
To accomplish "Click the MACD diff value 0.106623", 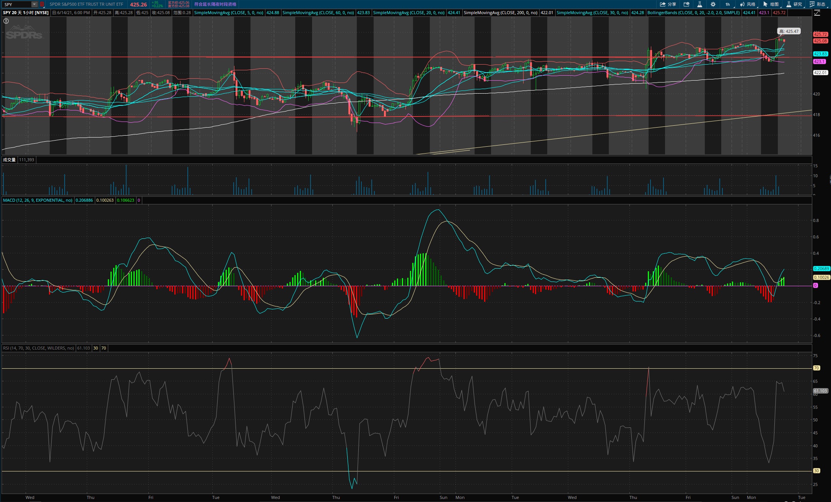I will coord(125,200).
